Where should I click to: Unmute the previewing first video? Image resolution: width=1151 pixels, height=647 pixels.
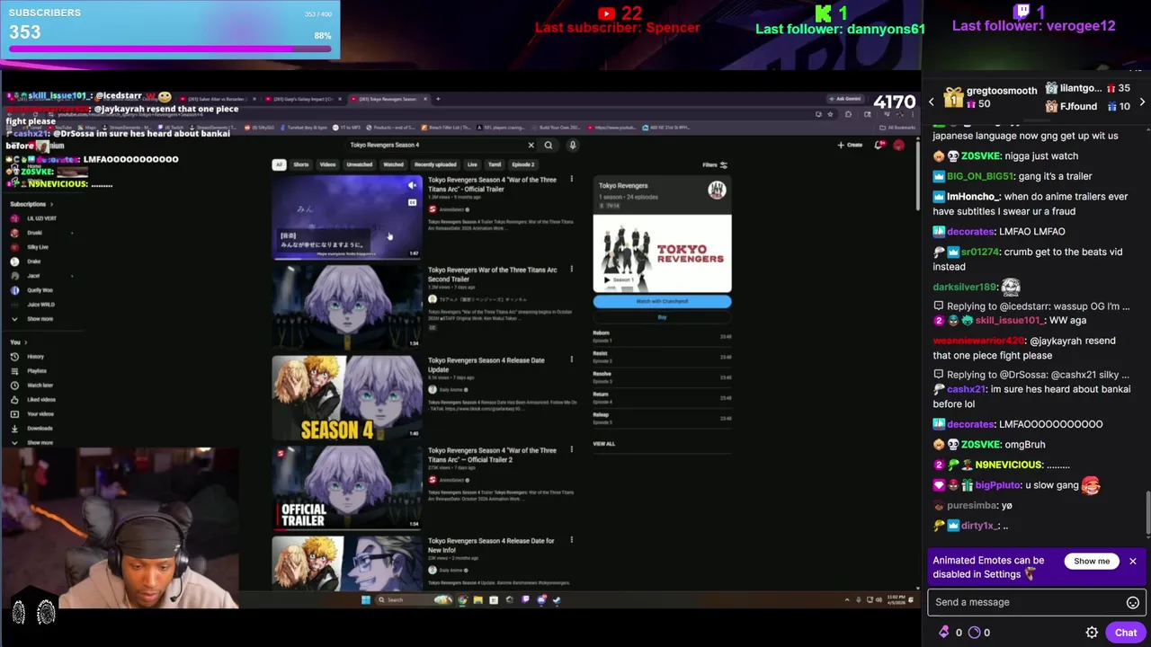click(x=412, y=185)
